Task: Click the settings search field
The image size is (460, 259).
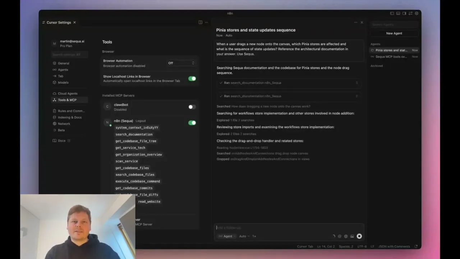Action: click(69, 55)
